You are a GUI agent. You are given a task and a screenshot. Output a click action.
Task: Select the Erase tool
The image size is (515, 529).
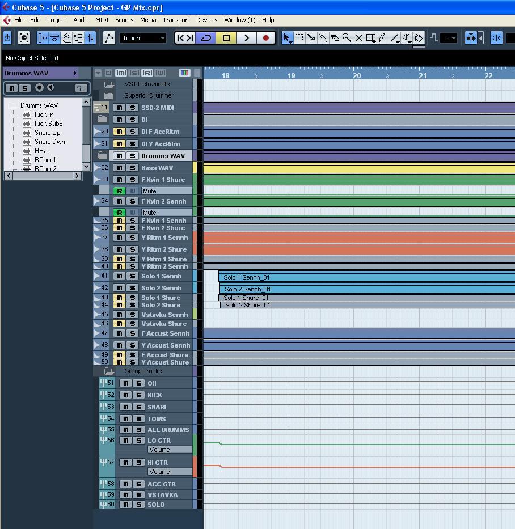pos(335,38)
